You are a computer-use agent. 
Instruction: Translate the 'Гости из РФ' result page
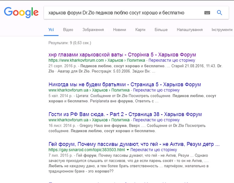[156, 120]
